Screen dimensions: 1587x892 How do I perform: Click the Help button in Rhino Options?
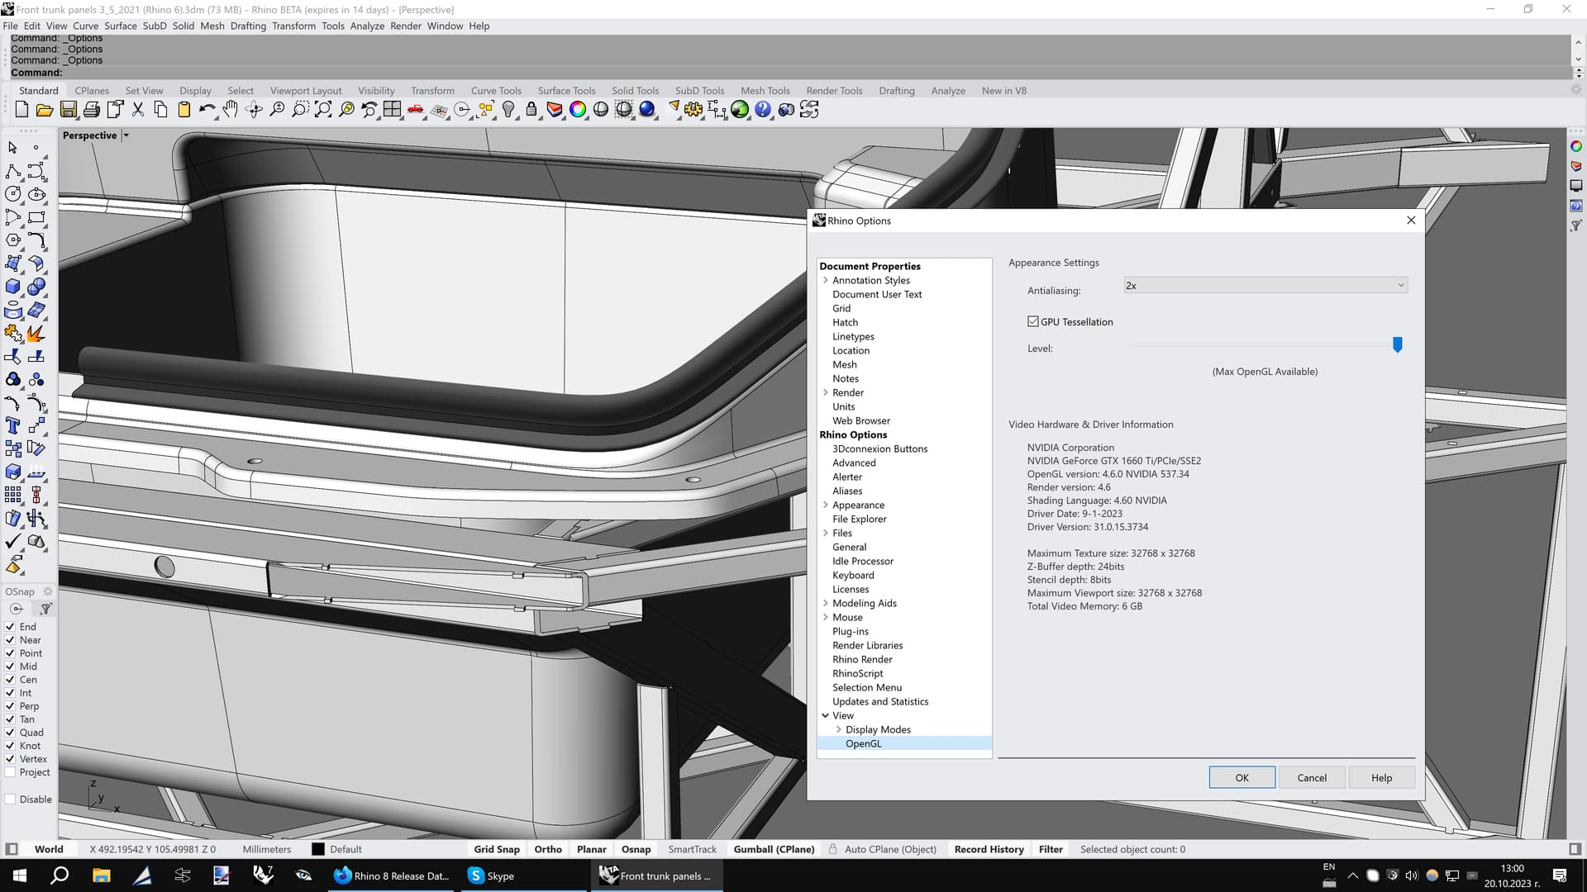click(1382, 778)
